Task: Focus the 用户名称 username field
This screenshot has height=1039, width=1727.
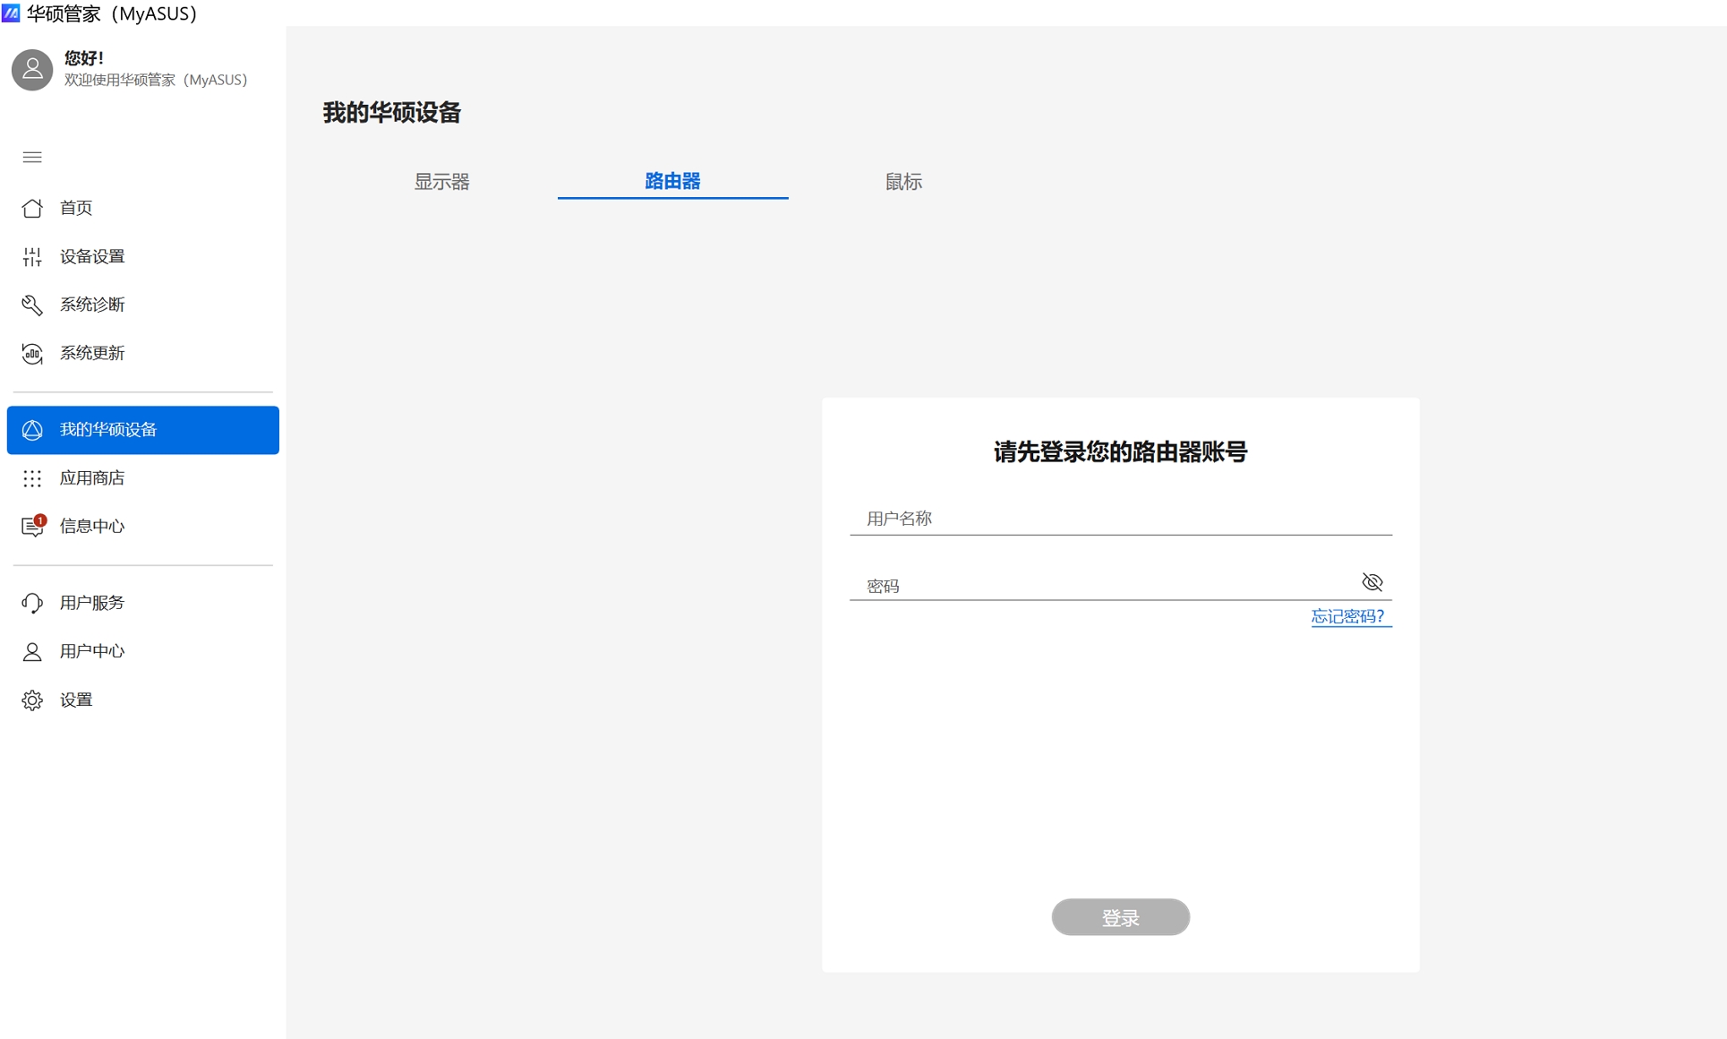Action: pyautogui.click(x=1119, y=519)
